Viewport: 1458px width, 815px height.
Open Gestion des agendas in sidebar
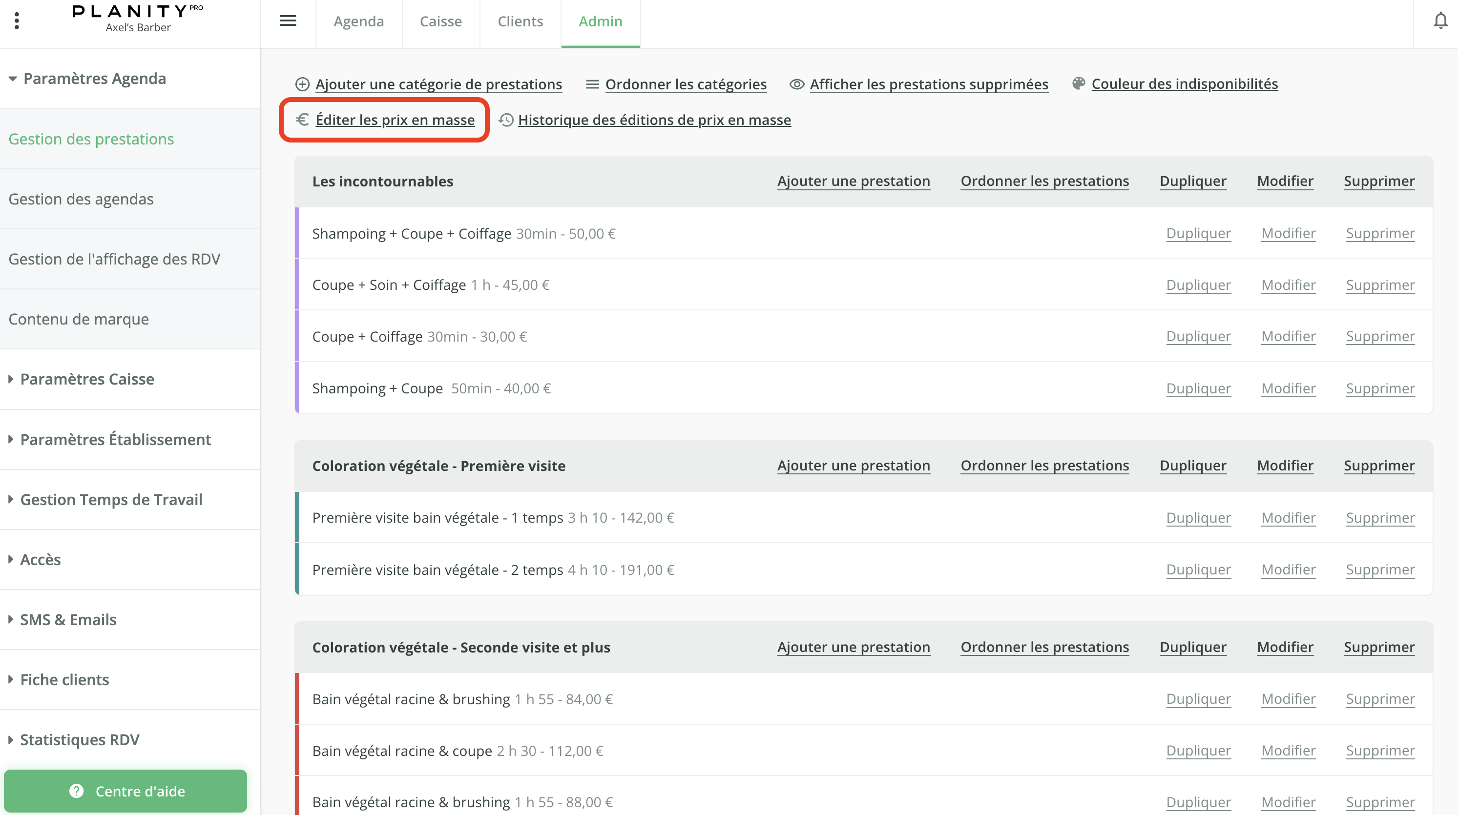pos(81,199)
